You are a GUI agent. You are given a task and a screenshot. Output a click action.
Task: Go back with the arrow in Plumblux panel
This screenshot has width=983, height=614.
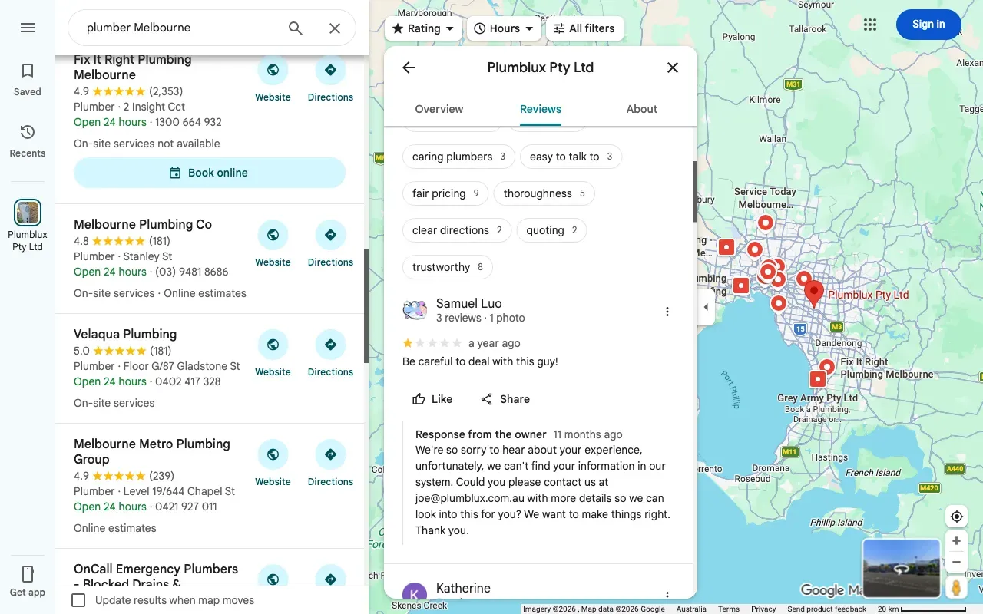[x=409, y=68]
